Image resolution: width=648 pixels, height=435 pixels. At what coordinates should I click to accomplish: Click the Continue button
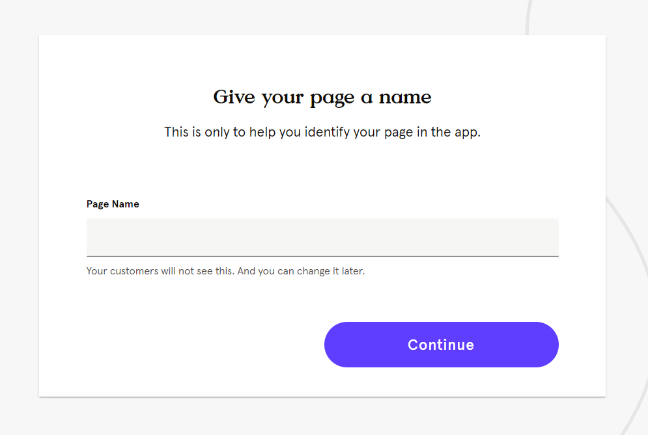pyautogui.click(x=441, y=345)
